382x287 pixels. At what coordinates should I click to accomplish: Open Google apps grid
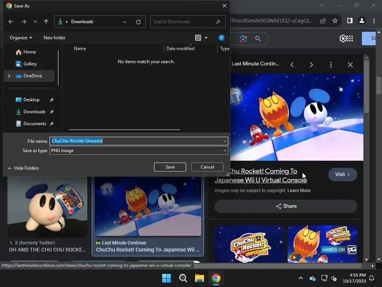[x=350, y=38]
